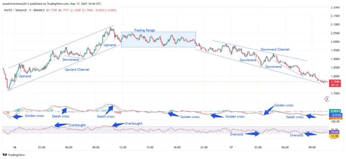Click the 15:00 time axis label
Viewport: 346px width, 159px height.
[150, 147]
